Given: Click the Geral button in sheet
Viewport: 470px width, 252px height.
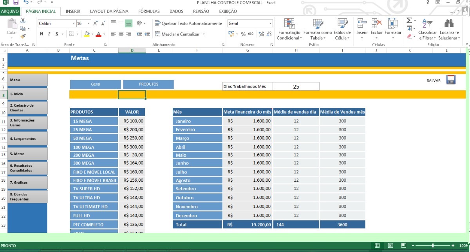Looking at the screenshot, I should (96, 84).
